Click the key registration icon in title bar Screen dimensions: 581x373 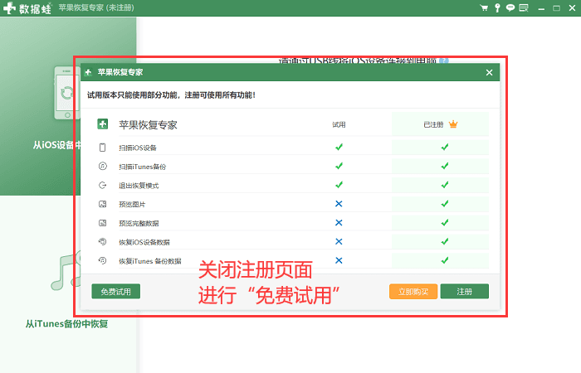pos(497,7)
